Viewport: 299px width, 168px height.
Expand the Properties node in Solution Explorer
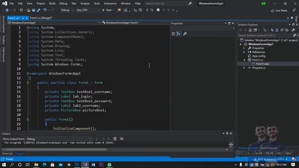(244, 48)
